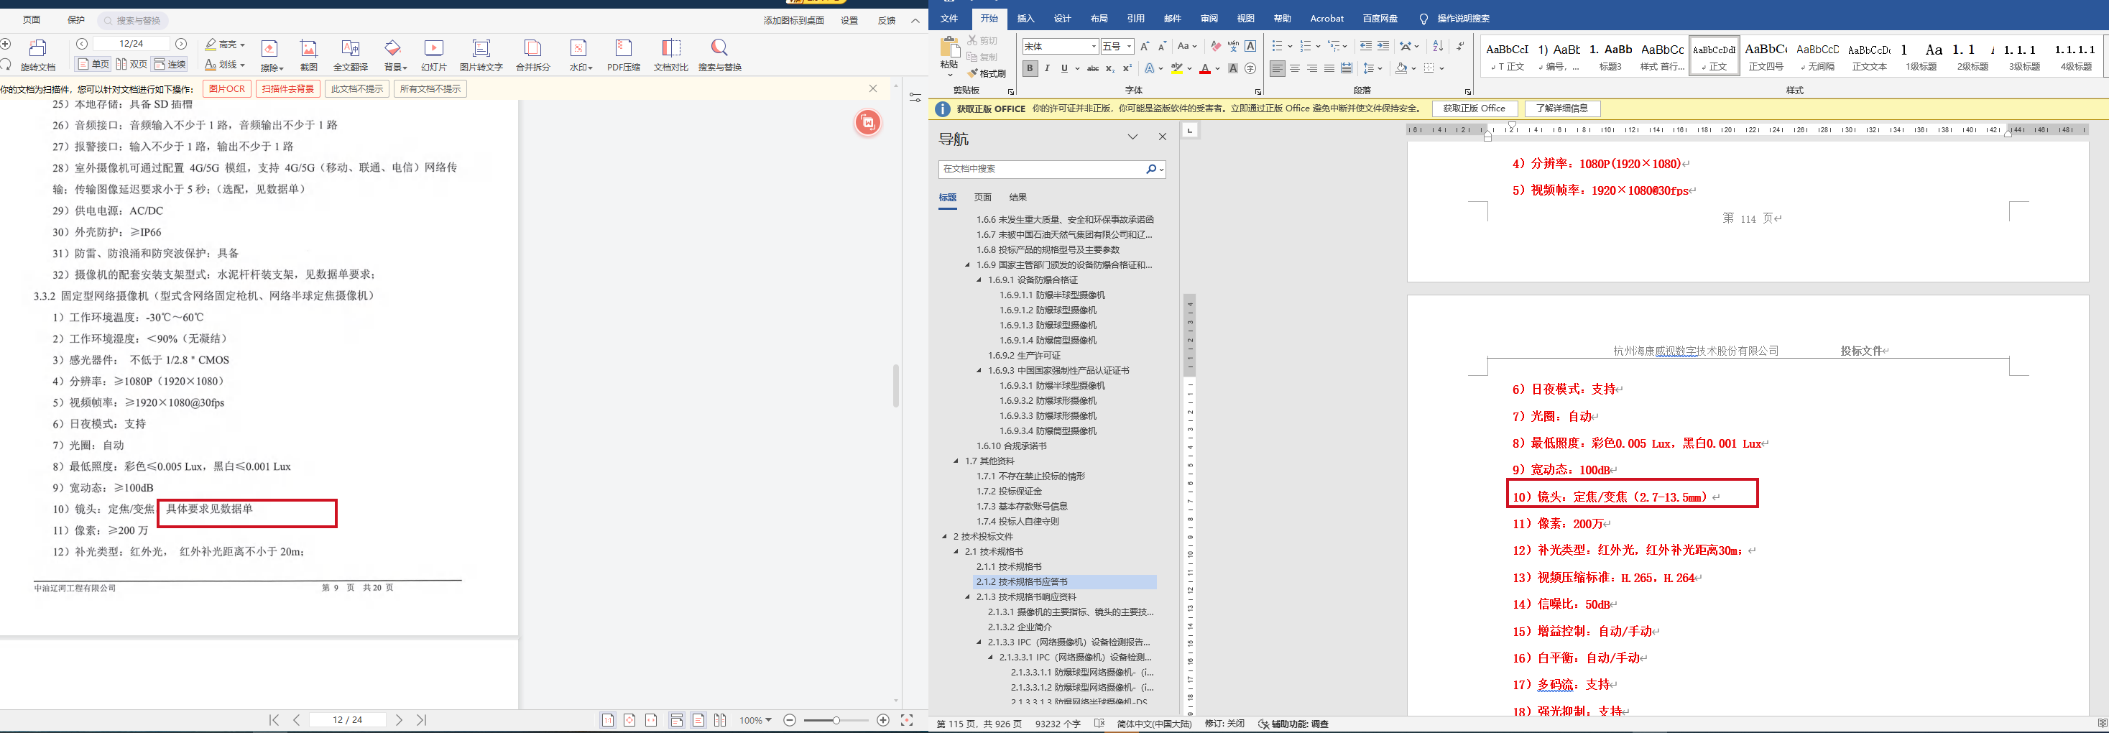Click the Sort icon in Word paragraph group
Screen dimensions: 2109x733
(1438, 46)
